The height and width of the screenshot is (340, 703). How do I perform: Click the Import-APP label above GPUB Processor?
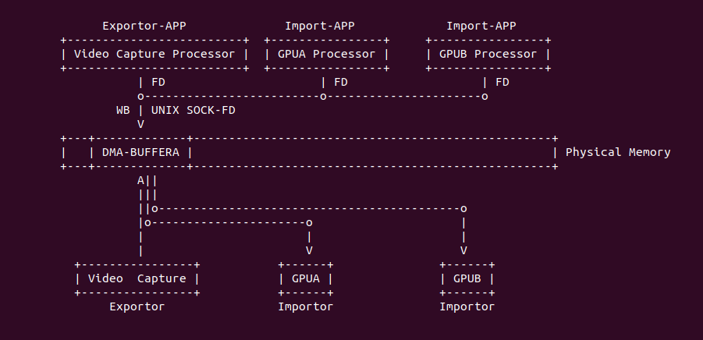pyautogui.click(x=481, y=26)
